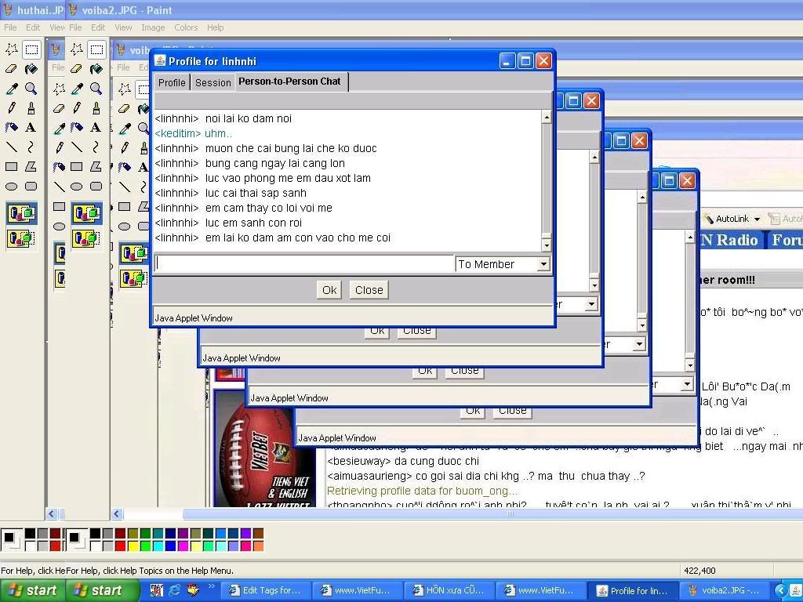The image size is (803, 602).
Task: Open the Colors menu in Paint
Action: tap(186, 27)
